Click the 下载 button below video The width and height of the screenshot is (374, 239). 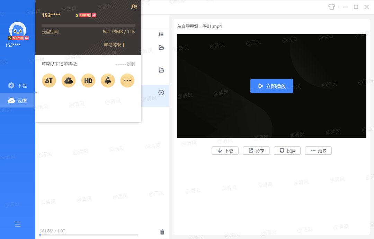(225, 151)
